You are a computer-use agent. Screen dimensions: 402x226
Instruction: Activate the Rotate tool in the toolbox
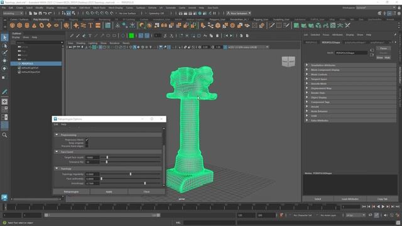pos(4,68)
